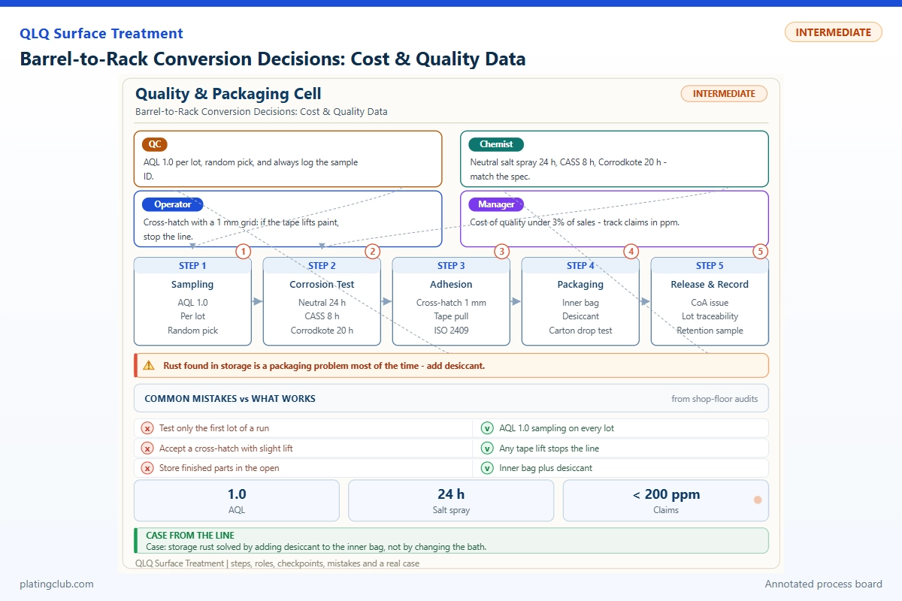Click the 'Sampling' step title

pyautogui.click(x=192, y=285)
